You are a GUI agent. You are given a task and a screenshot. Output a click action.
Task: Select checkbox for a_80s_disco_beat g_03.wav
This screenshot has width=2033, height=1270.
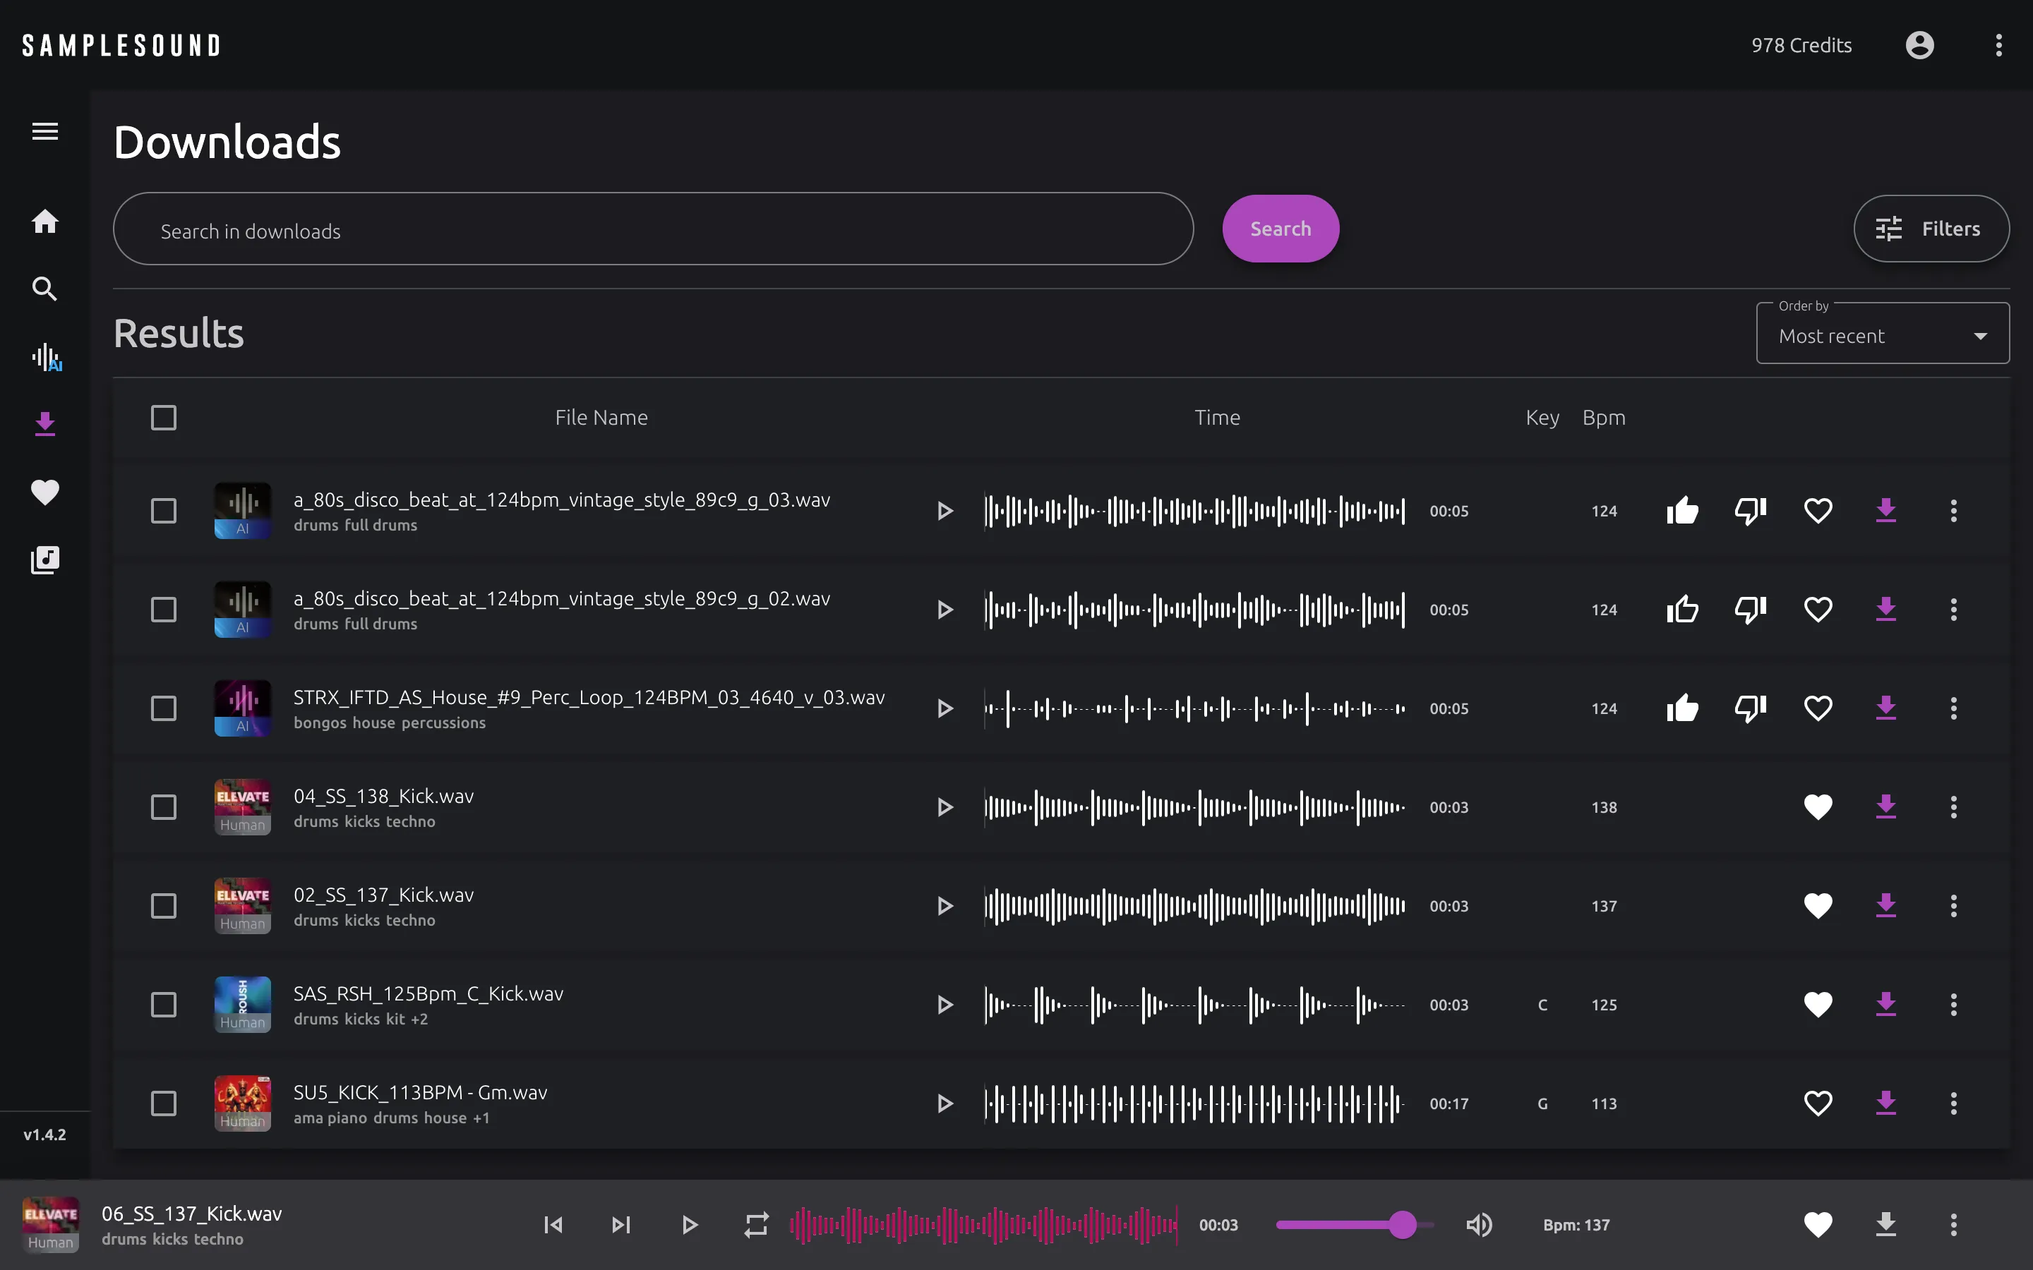[164, 511]
